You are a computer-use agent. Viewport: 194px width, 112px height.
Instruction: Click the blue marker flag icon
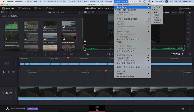(x=9, y=72)
